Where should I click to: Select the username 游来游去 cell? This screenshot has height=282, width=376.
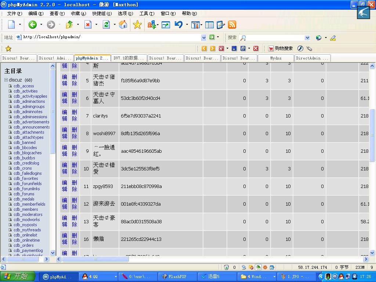pyautogui.click(x=104, y=204)
